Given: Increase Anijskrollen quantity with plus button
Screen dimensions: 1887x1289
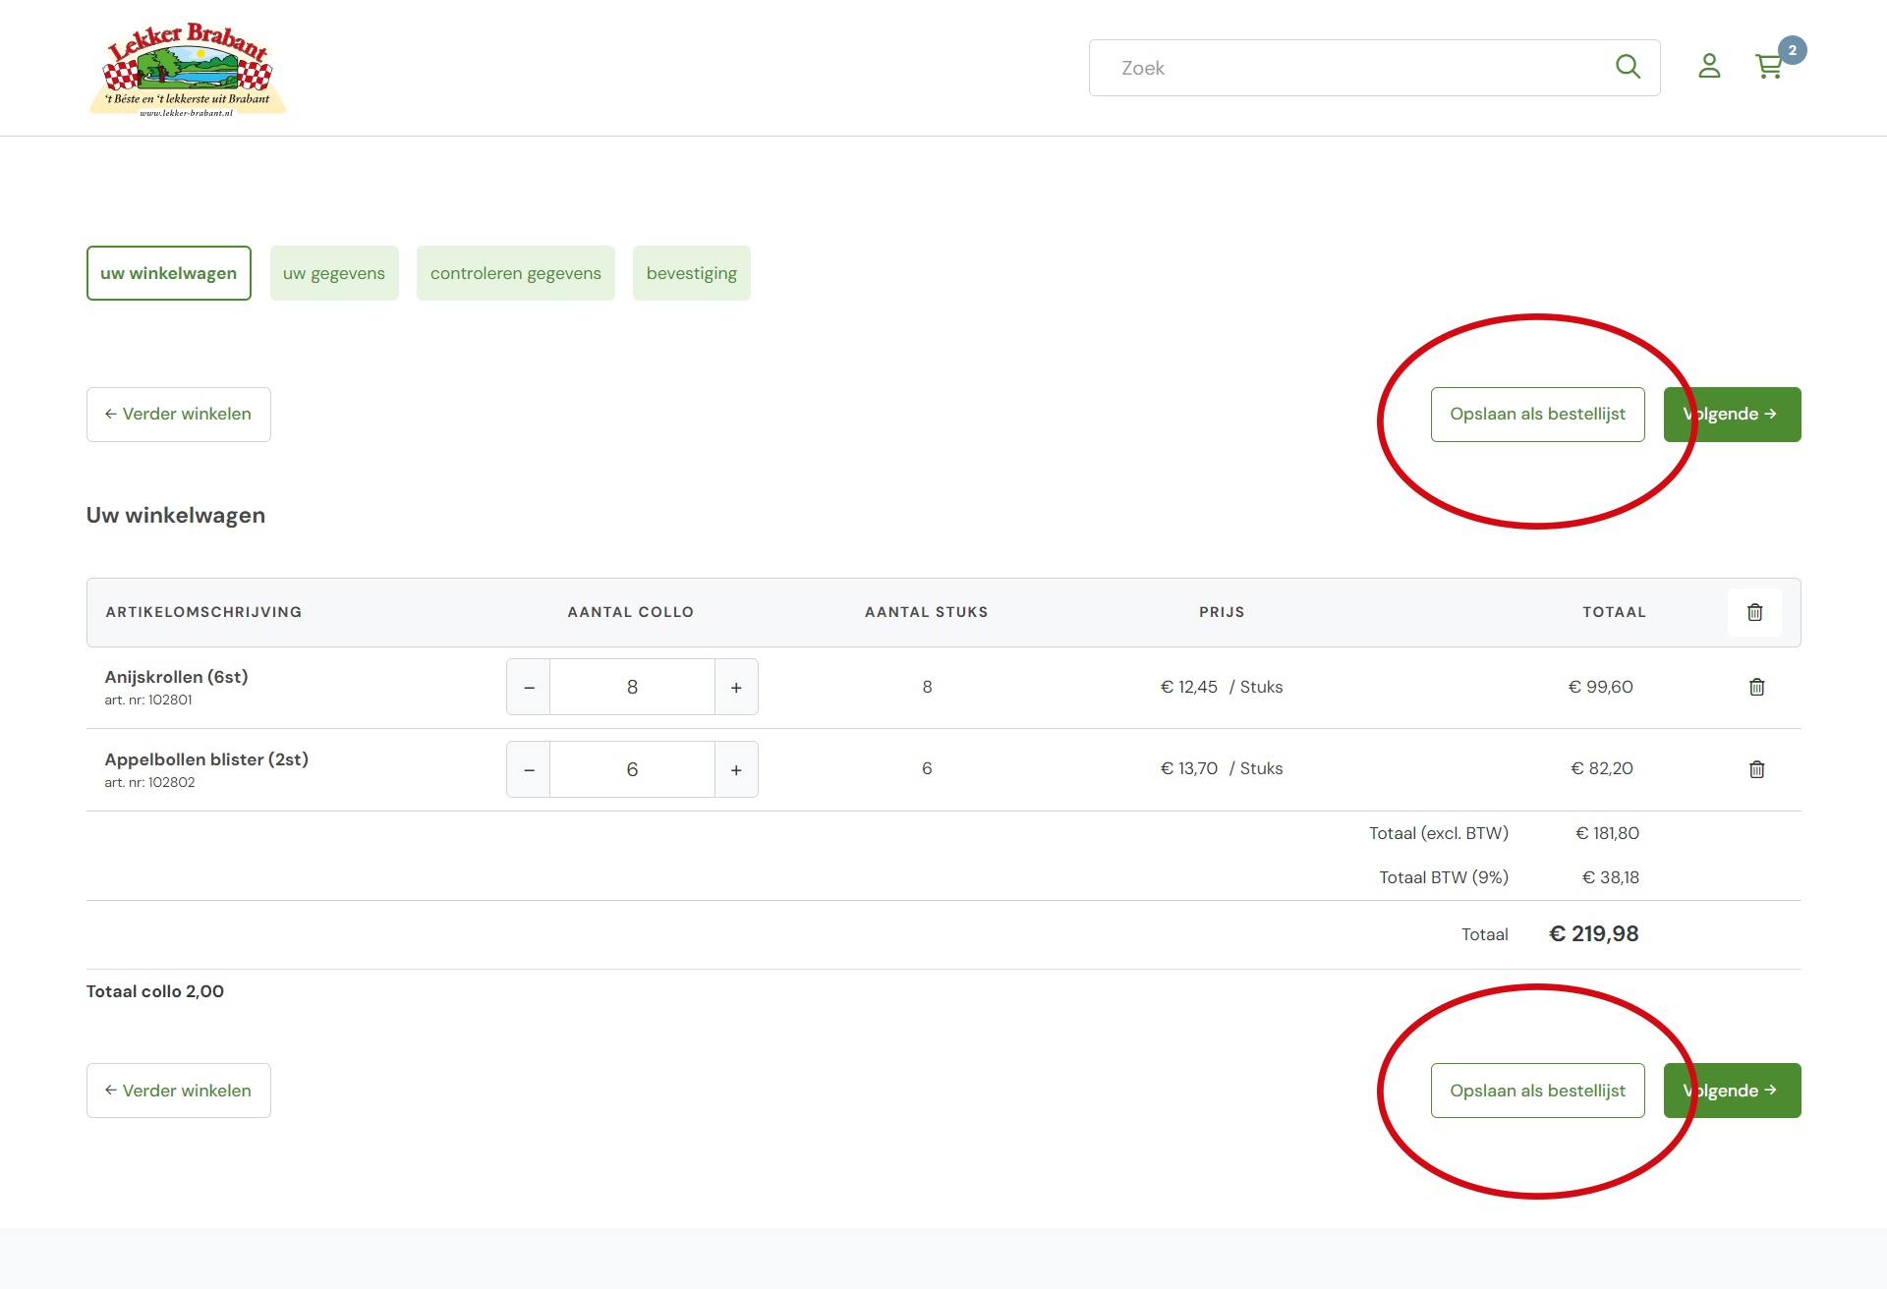Looking at the screenshot, I should tap(736, 687).
